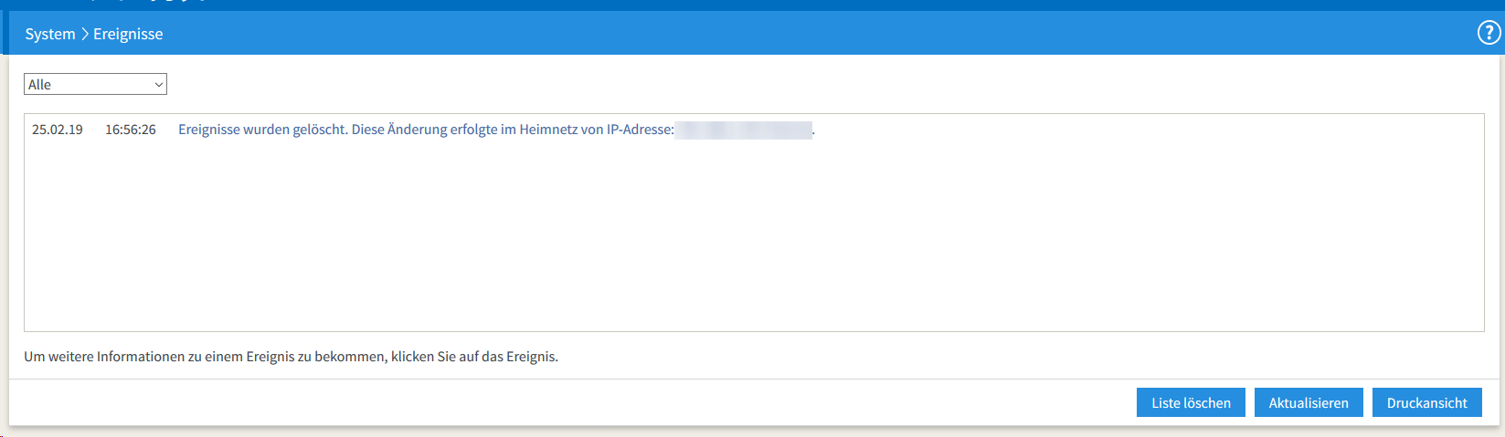The width and height of the screenshot is (1505, 437).
Task: Open the Alle event filter dropdown
Action: (95, 84)
